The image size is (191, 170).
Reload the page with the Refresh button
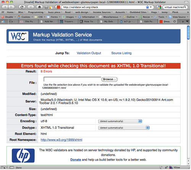pyautogui.click(x=22, y=7)
